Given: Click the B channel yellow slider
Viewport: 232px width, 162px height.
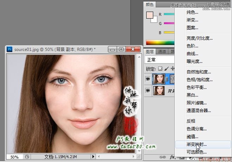Looking at the screenshot, I should point(169,32).
